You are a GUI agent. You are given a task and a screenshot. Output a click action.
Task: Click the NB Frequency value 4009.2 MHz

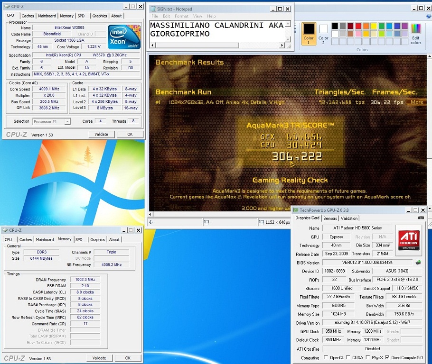[111, 264]
